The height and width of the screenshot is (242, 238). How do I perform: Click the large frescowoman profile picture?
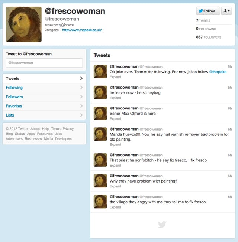coord(24,24)
